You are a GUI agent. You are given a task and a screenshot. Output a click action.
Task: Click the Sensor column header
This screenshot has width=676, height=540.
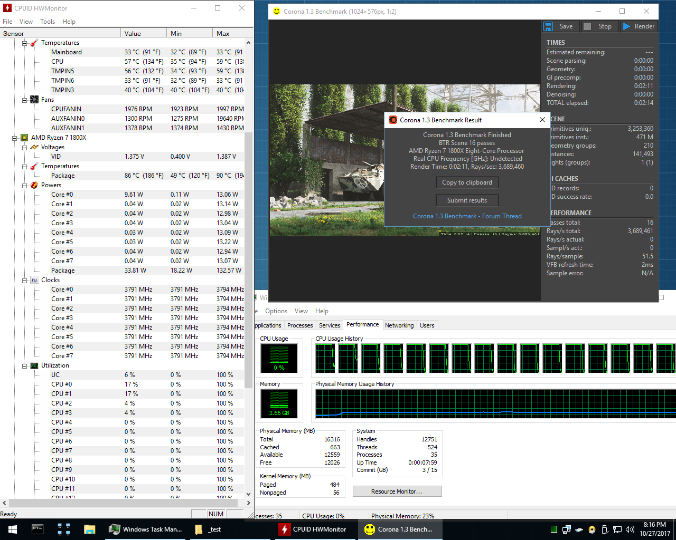[60, 33]
